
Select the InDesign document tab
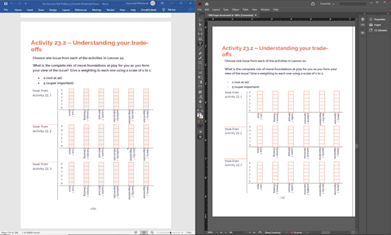pos(232,15)
